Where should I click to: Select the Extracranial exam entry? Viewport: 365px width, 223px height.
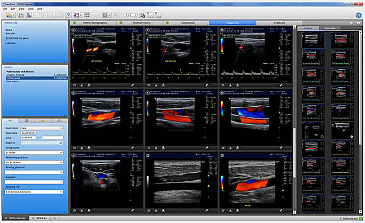(x=37, y=78)
